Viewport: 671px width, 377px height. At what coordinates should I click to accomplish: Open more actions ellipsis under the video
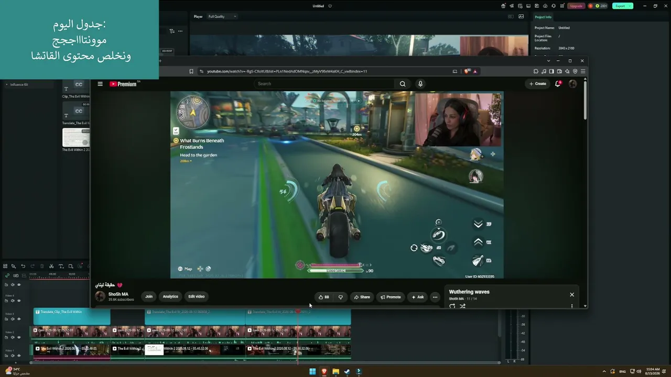pyautogui.click(x=435, y=297)
